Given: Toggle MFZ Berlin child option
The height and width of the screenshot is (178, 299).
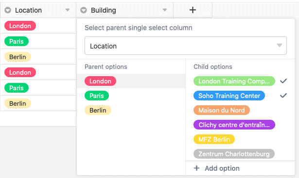Looking at the screenshot, I should [x=214, y=139].
